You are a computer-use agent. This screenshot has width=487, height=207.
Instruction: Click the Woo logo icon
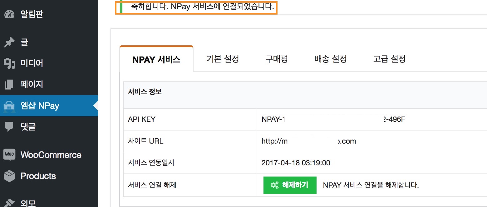tap(9, 155)
